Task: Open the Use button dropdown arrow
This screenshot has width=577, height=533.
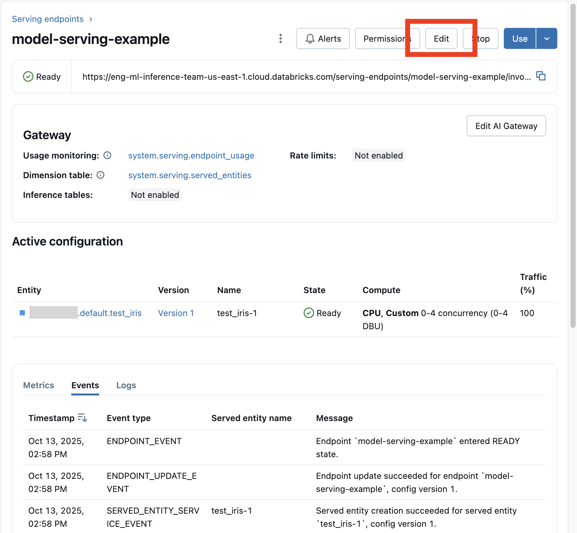Action: click(x=546, y=38)
